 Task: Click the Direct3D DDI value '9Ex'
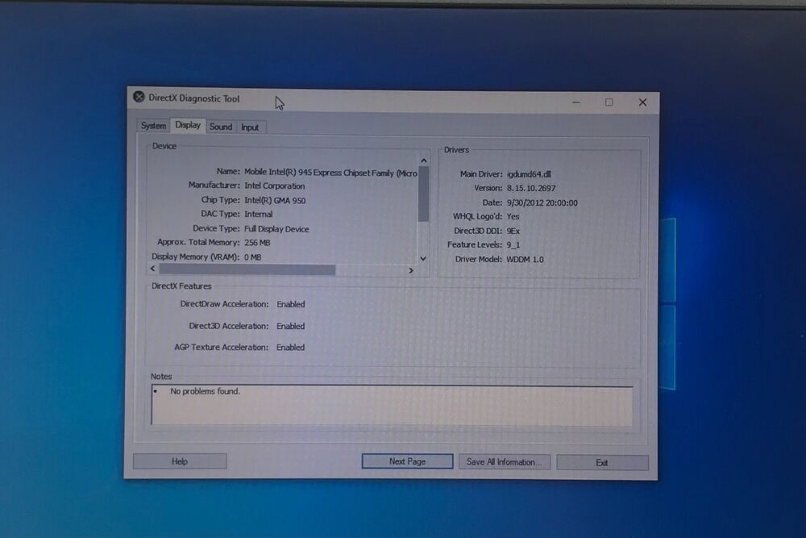[x=513, y=231]
